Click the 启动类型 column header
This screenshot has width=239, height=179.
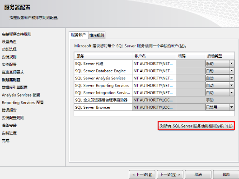click(220, 56)
